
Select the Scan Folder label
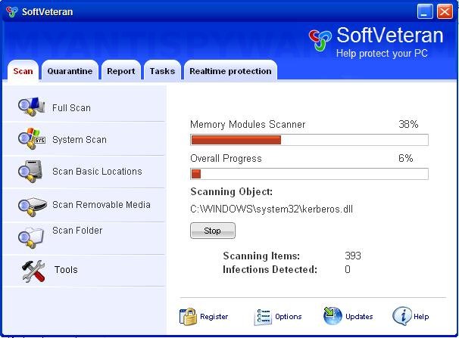[77, 231]
